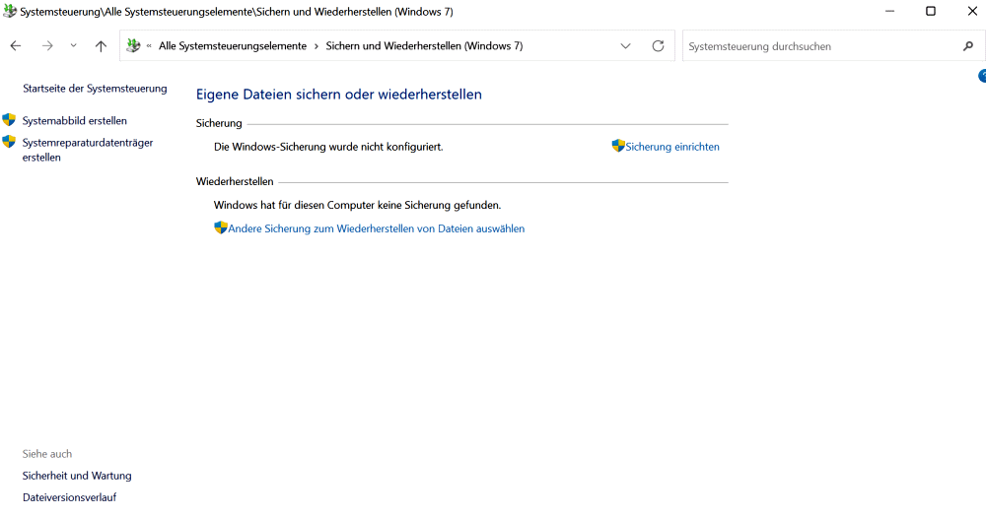Open Systemreparaturdatenträger erstellen
The image size is (986, 517).
[x=88, y=150]
